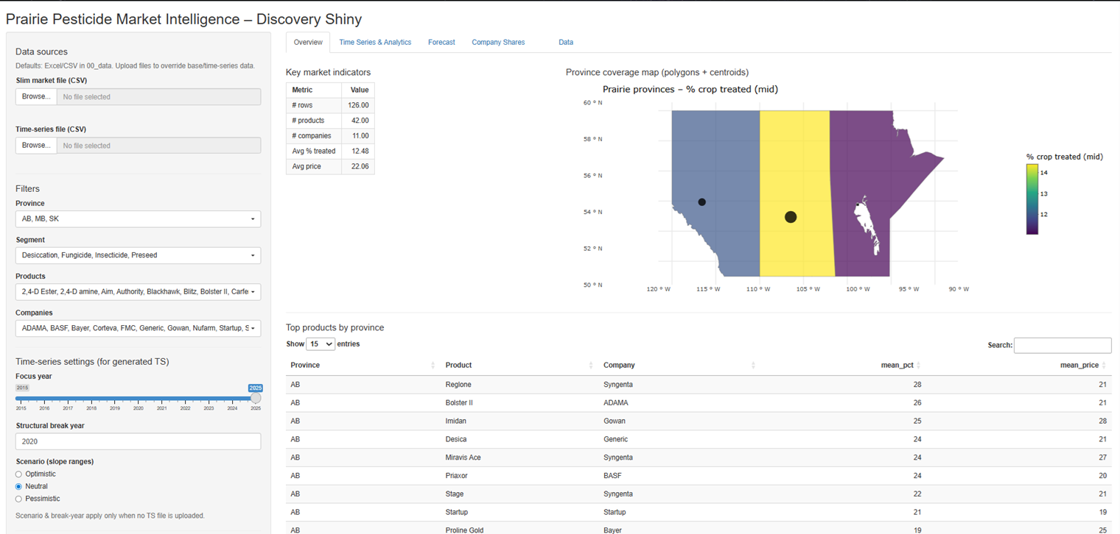Click the '126.00' rows value cell
Image resolution: width=1120 pixels, height=534 pixels.
[358, 105]
